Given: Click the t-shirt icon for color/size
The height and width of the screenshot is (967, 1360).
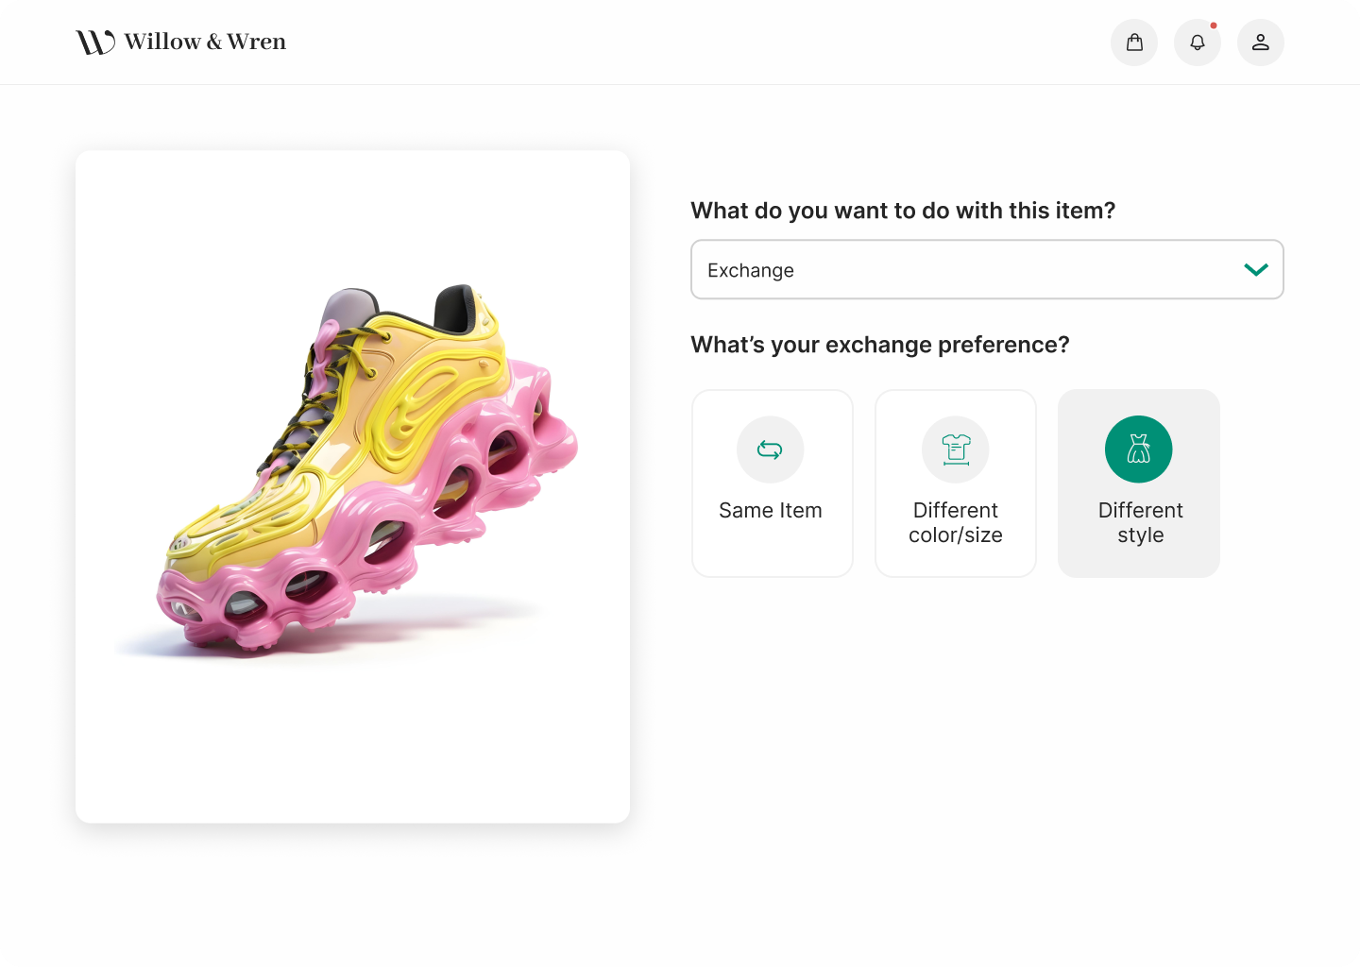Looking at the screenshot, I should pos(956,450).
